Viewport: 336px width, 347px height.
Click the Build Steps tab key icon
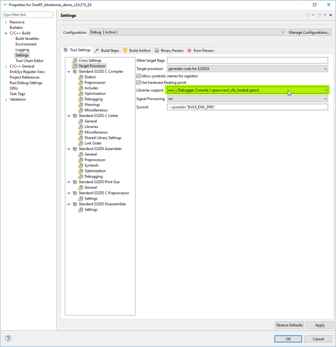point(97,50)
